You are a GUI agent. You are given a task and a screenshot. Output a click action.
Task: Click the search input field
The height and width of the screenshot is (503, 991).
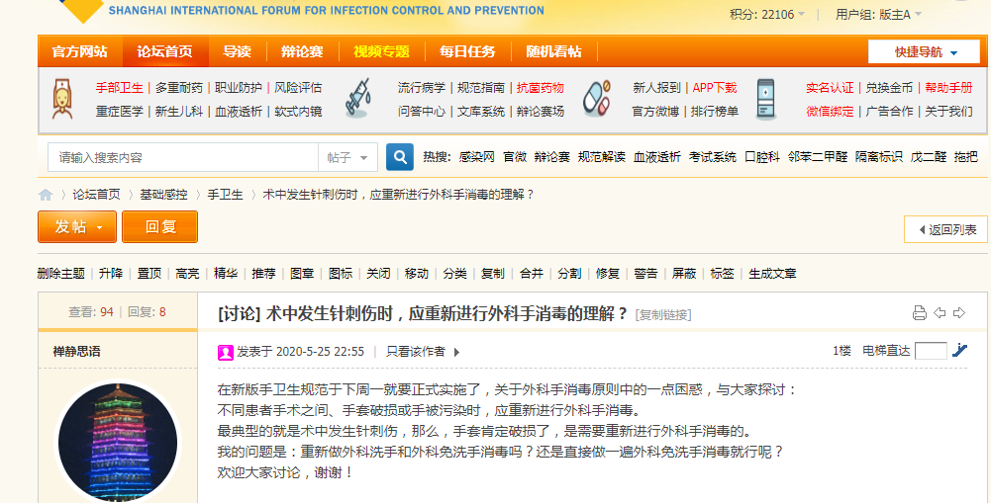point(183,157)
